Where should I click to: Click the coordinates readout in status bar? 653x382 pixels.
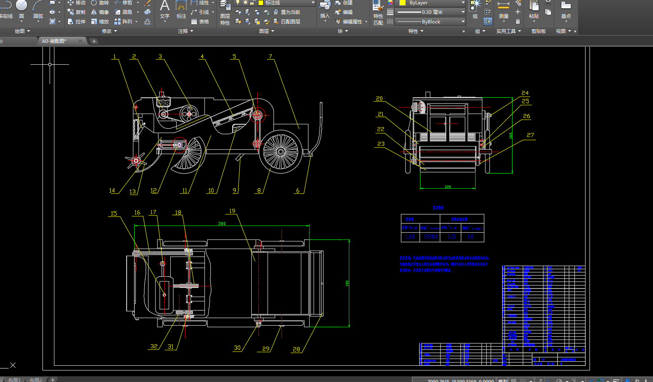pyautogui.click(x=460, y=380)
